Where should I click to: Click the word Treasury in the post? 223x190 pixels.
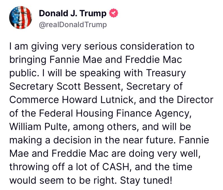pos(166,73)
